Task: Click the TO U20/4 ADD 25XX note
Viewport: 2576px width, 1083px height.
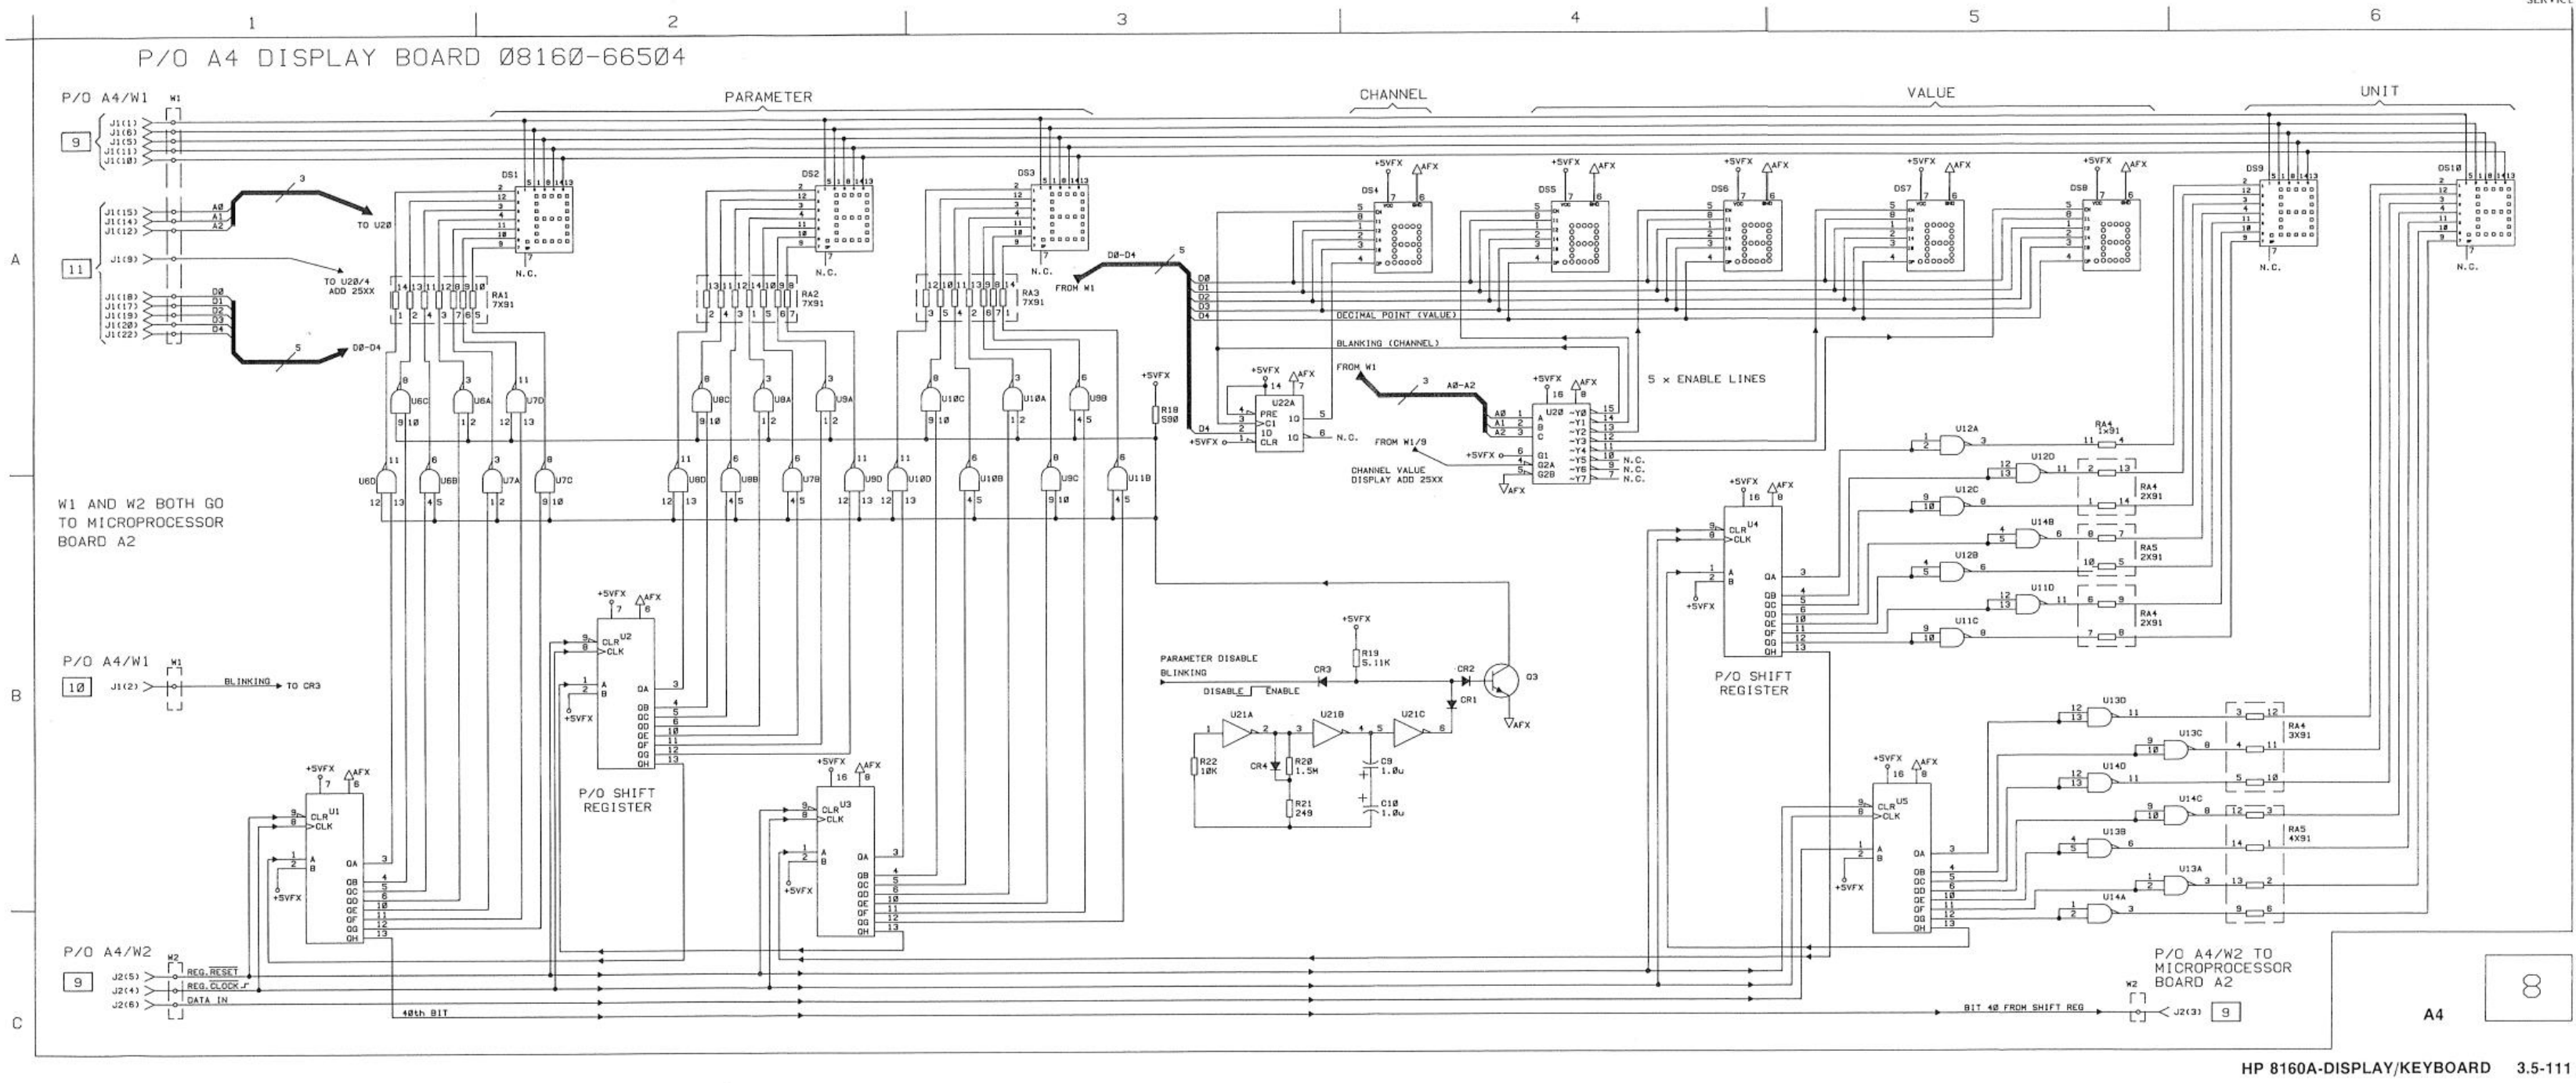Action: tap(349, 286)
